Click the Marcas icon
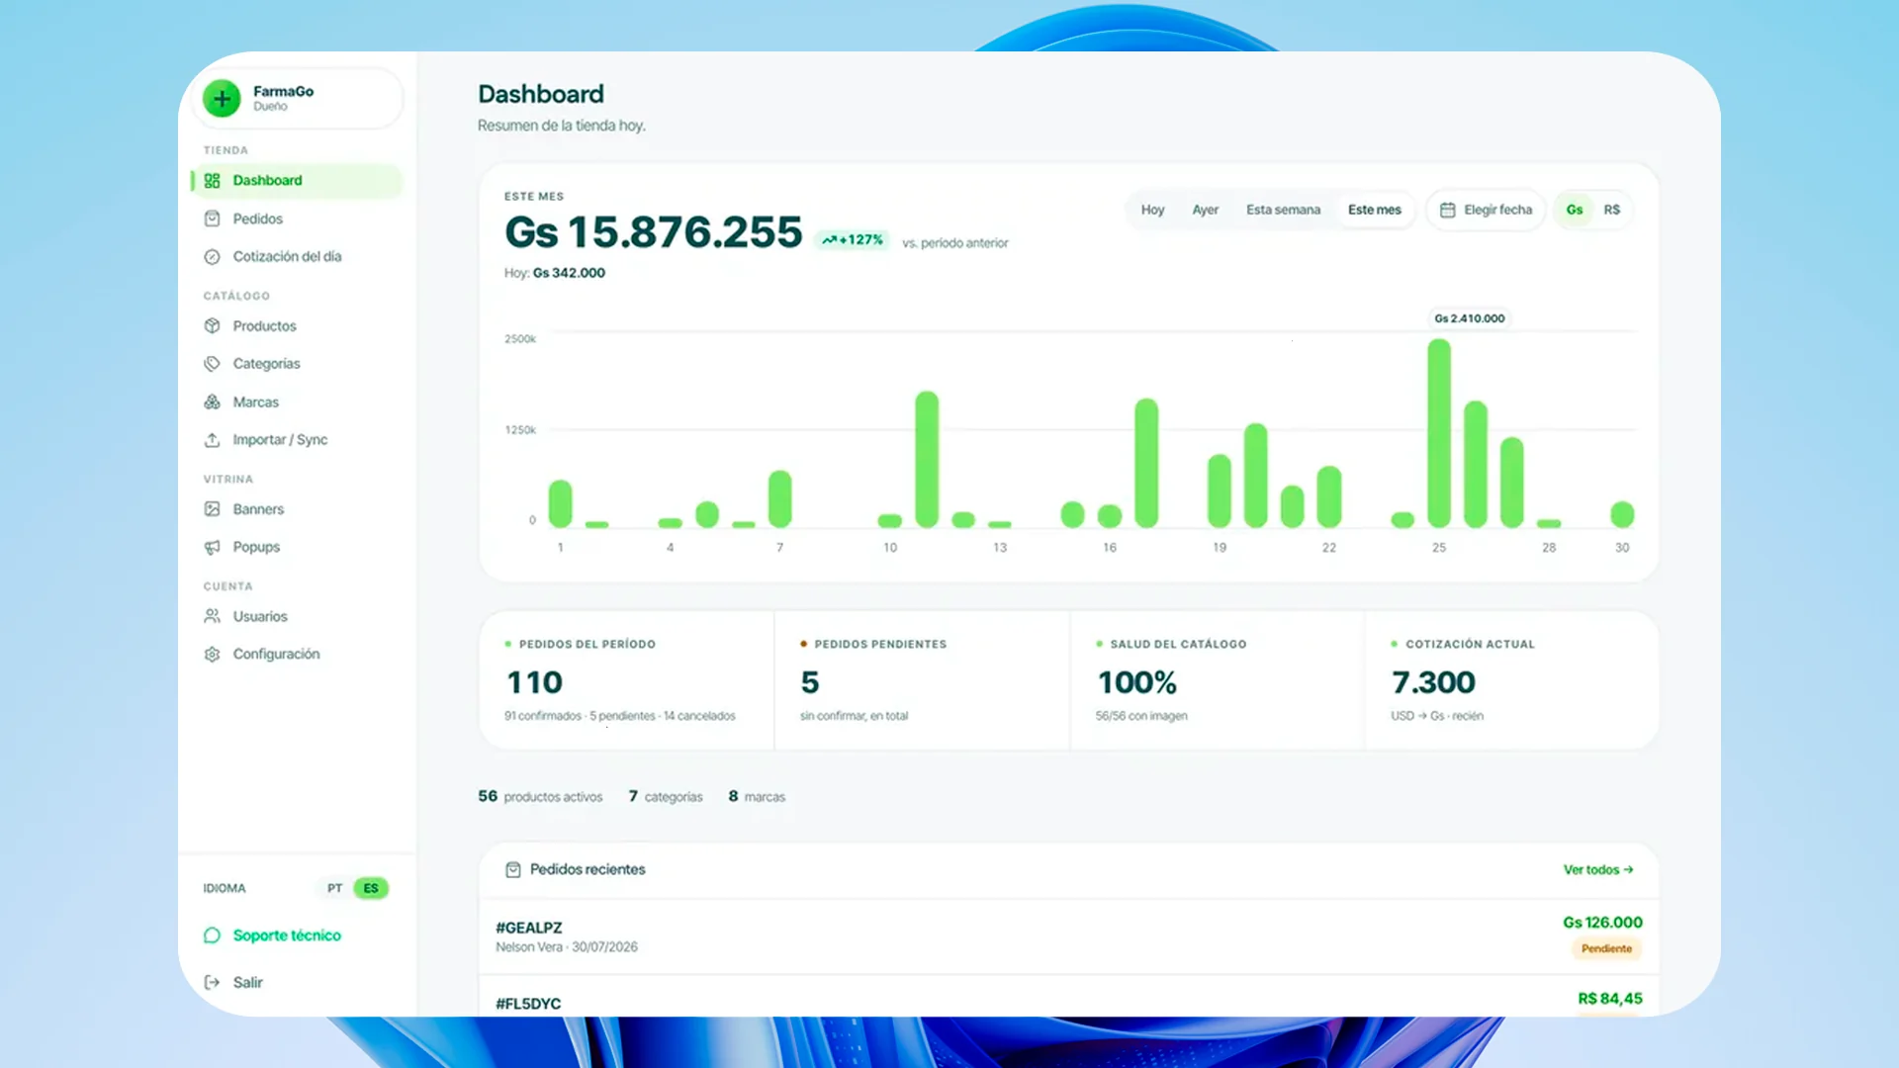The width and height of the screenshot is (1899, 1068). pyautogui.click(x=212, y=401)
